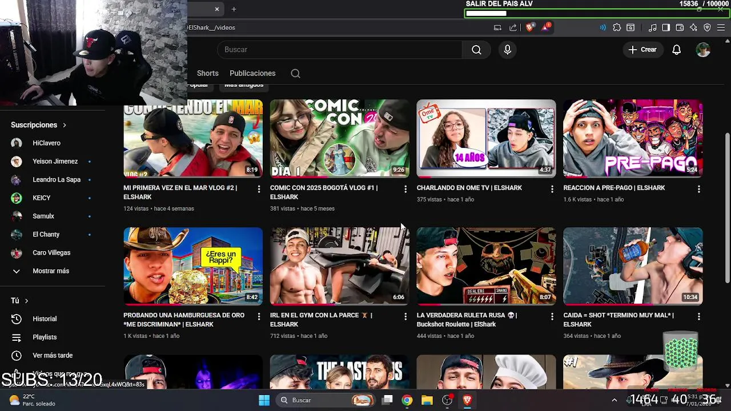
Task: Expand the Suscripciones section header
Action: pyautogui.click(x=39, y=125)
